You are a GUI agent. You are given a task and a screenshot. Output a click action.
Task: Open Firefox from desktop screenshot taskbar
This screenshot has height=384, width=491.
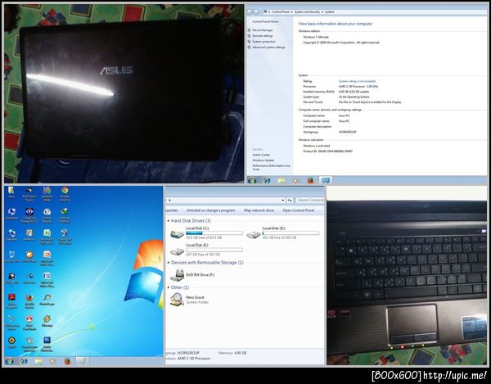67,361
